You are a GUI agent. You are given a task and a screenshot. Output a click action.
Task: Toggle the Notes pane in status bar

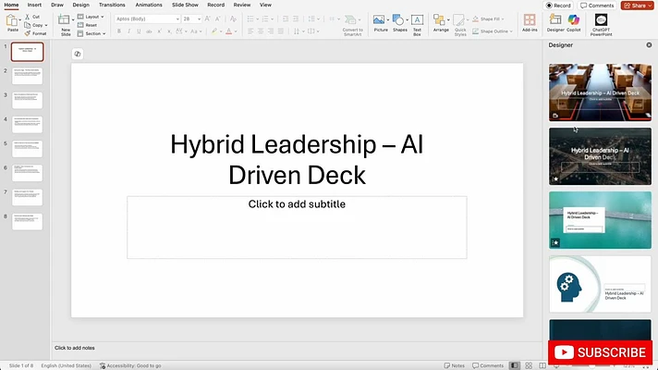(x=455, y=365)
